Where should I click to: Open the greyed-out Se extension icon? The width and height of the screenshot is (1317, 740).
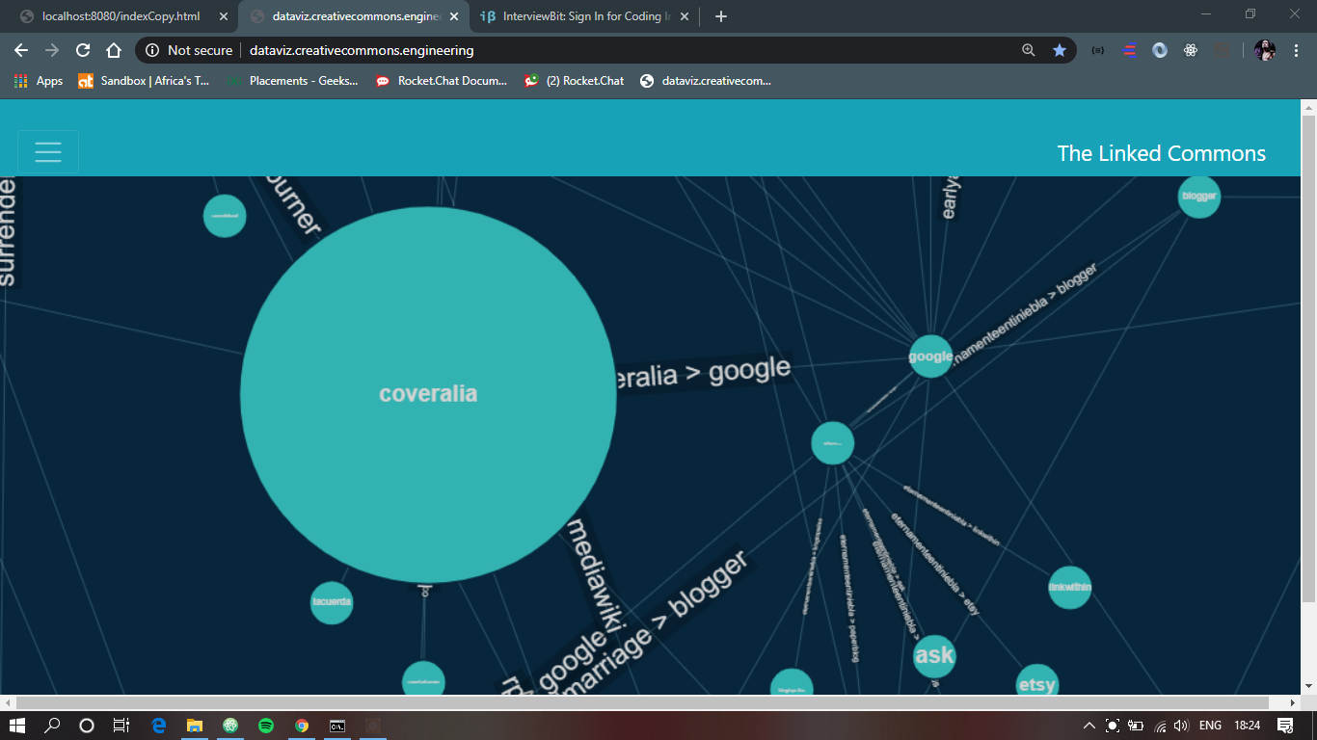[x=1222, y=50]
